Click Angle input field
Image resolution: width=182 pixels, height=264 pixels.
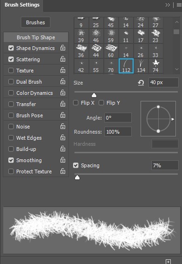(118, 118)
